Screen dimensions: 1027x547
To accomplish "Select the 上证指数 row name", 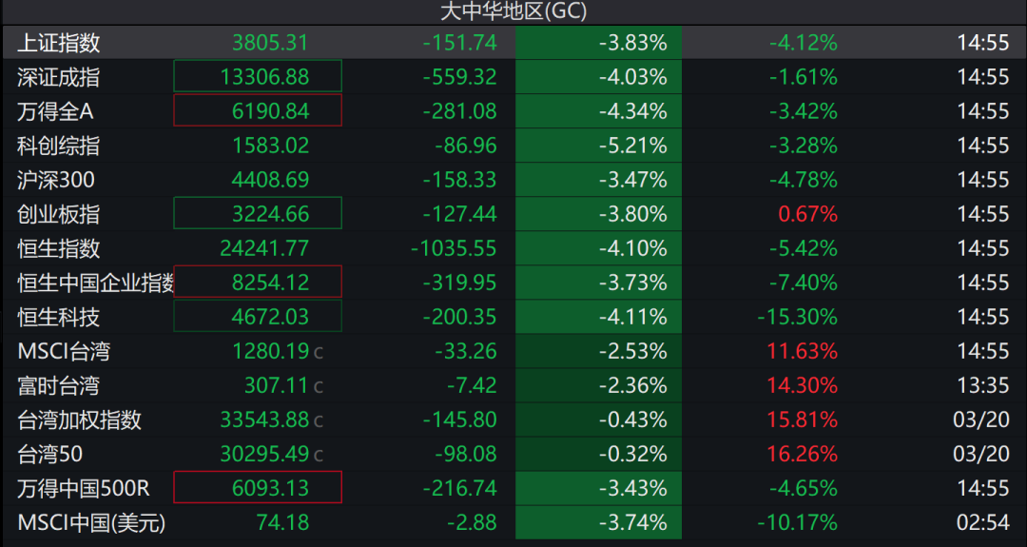I will (x=59, y=43).
